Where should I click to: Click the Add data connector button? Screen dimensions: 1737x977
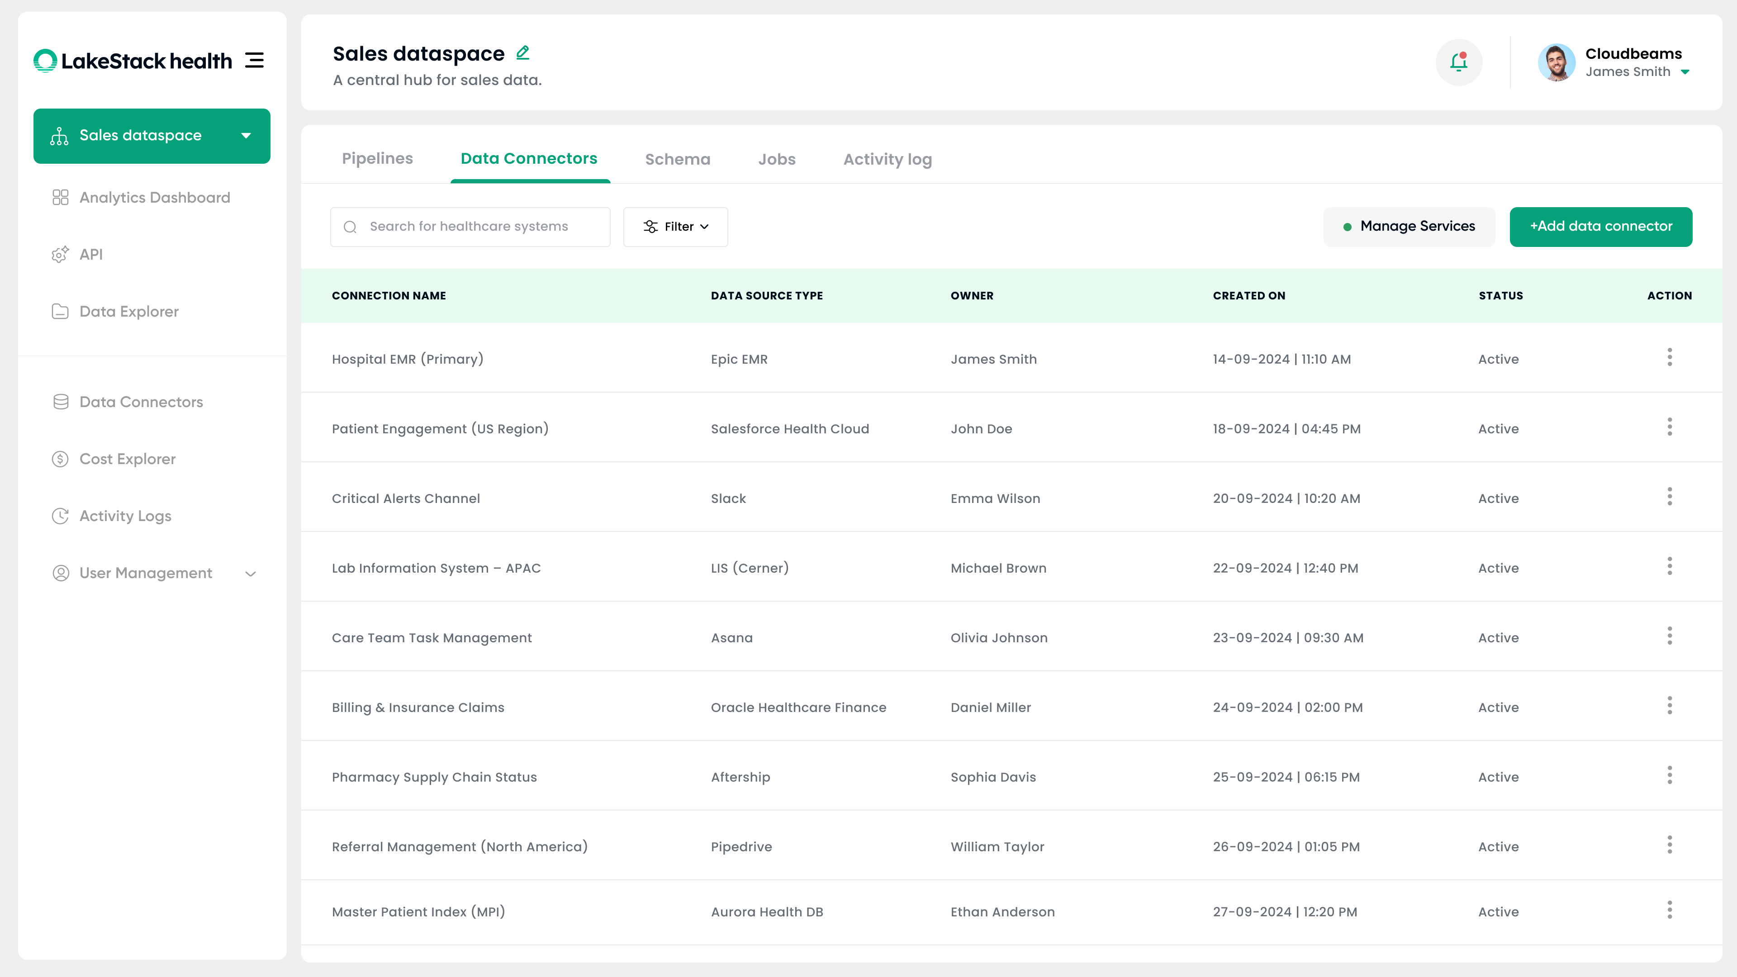click(x=1600, y=227)
